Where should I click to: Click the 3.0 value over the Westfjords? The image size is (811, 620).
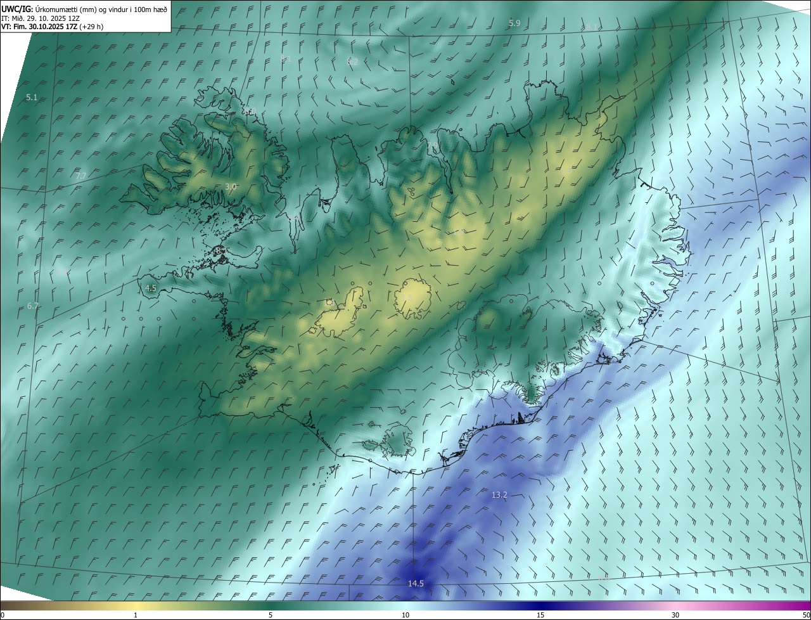[231, 186]
